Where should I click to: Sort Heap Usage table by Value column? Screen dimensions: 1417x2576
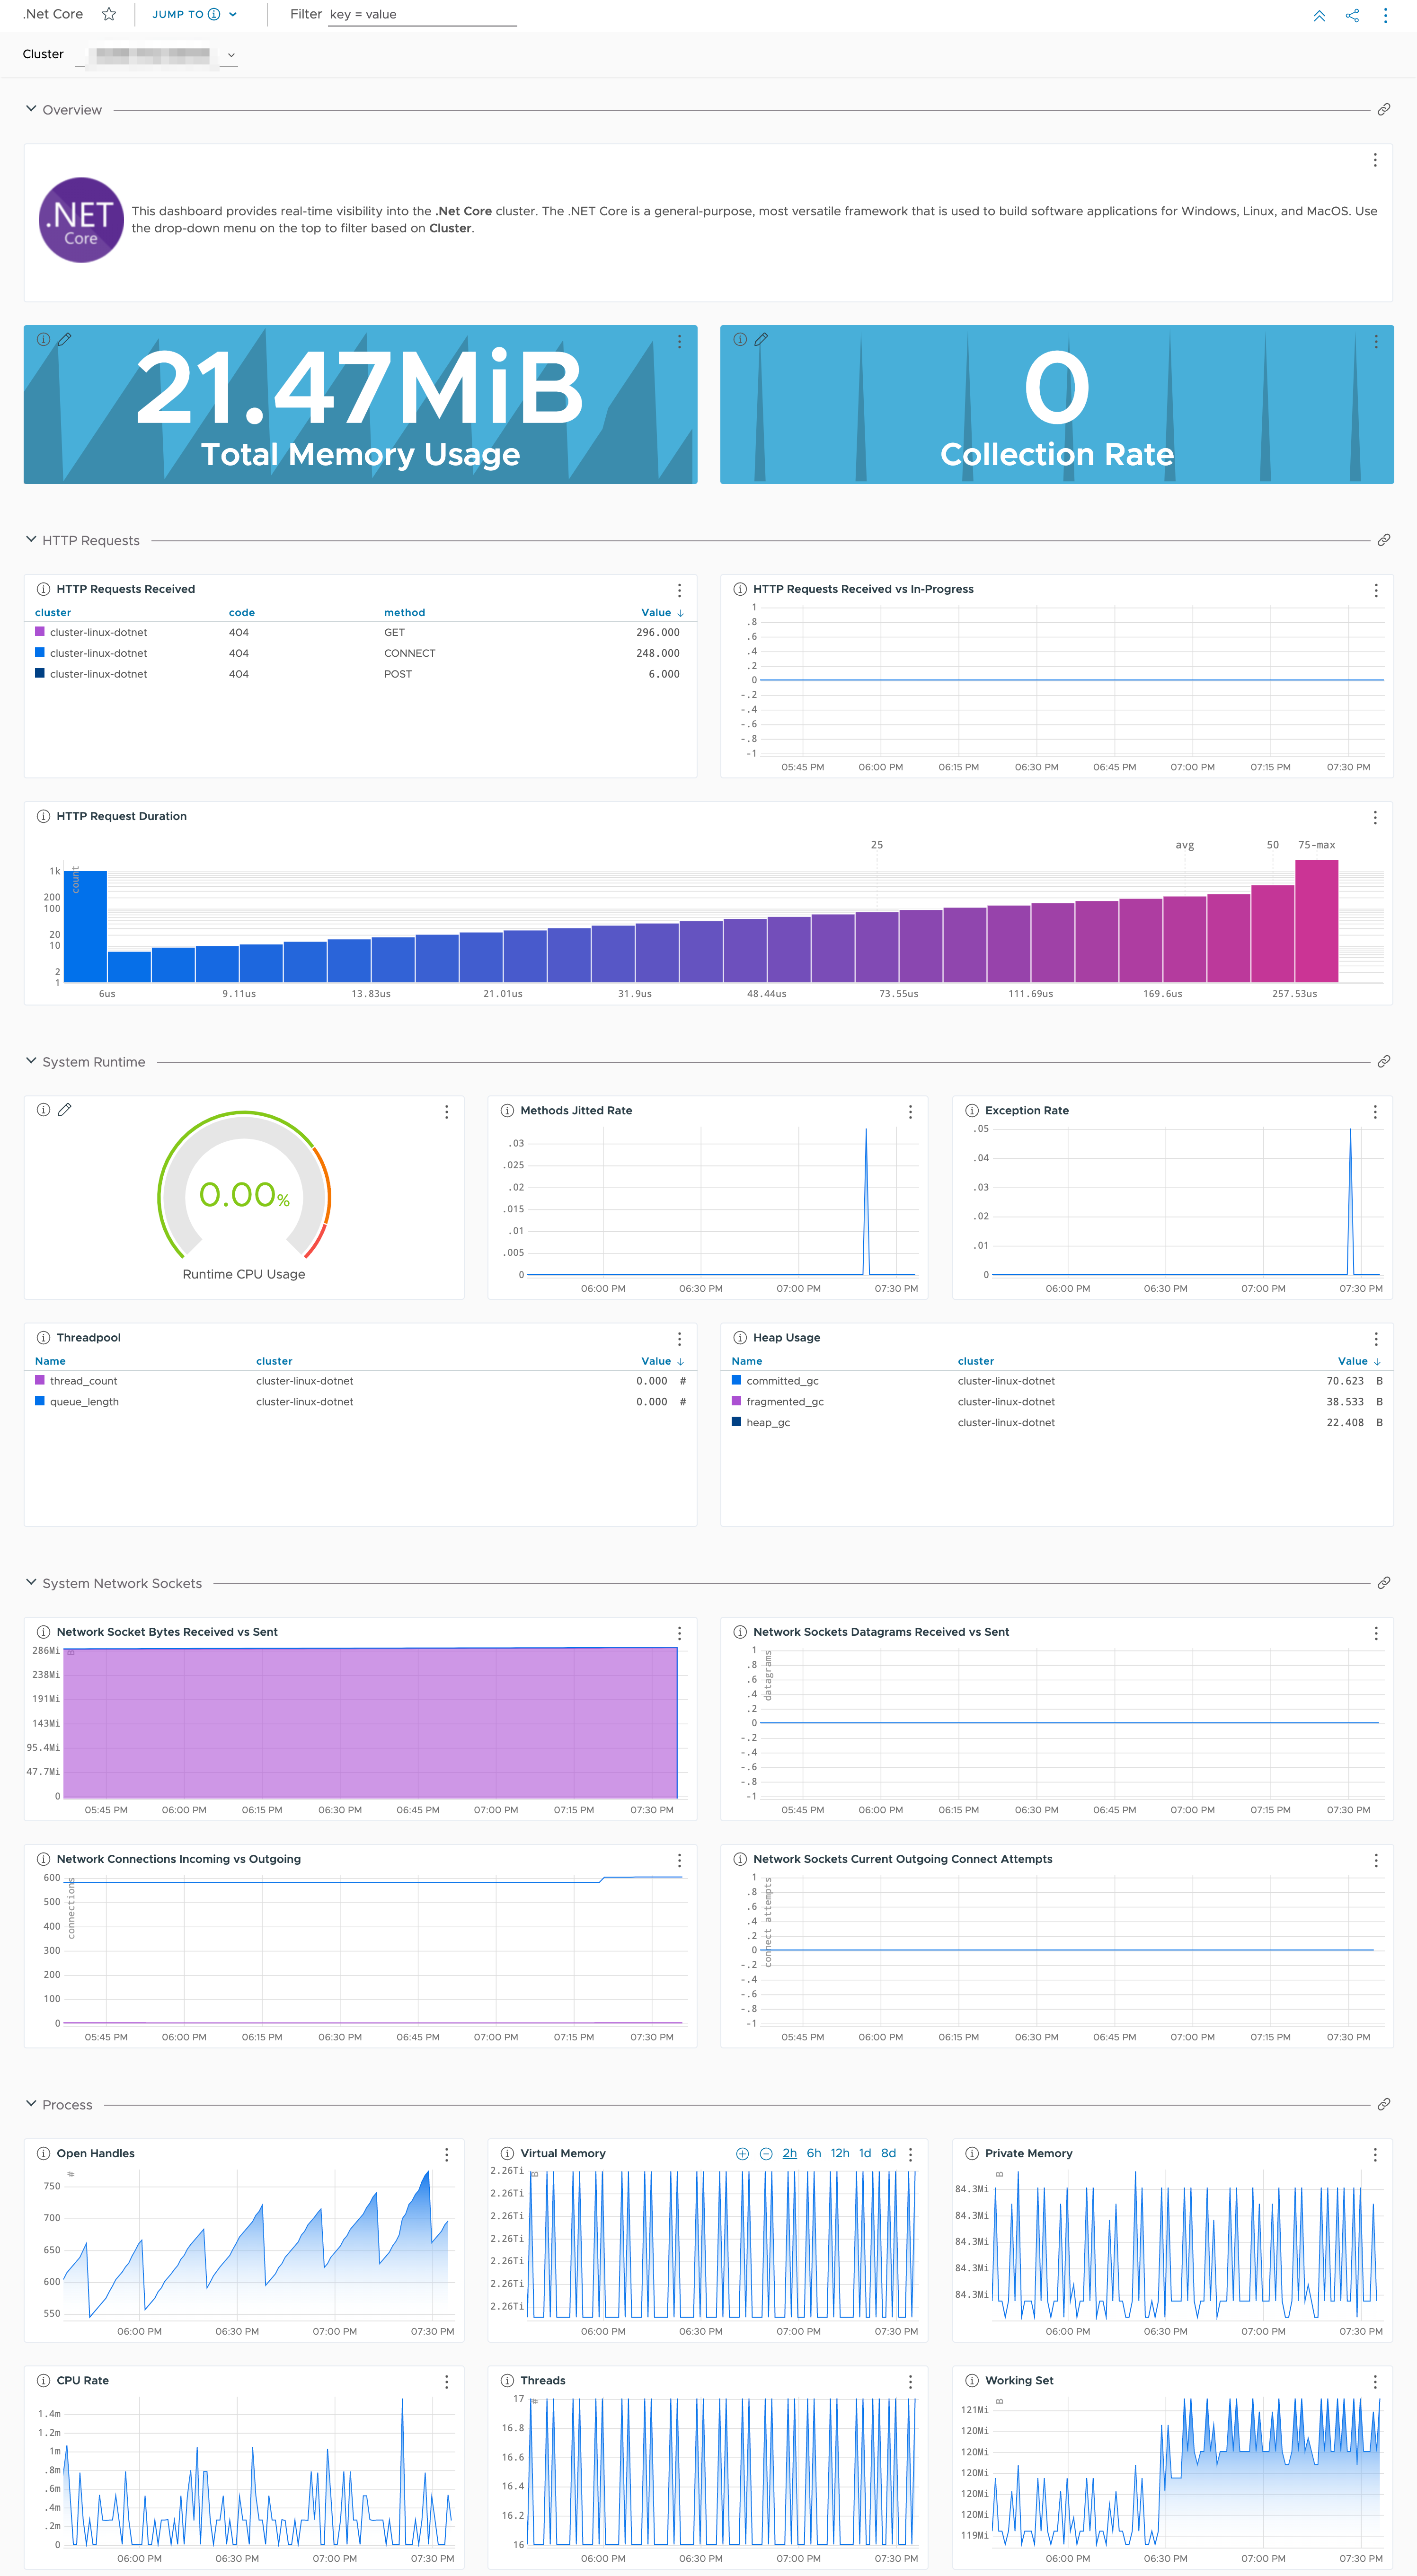(x=1359, y=1361)
